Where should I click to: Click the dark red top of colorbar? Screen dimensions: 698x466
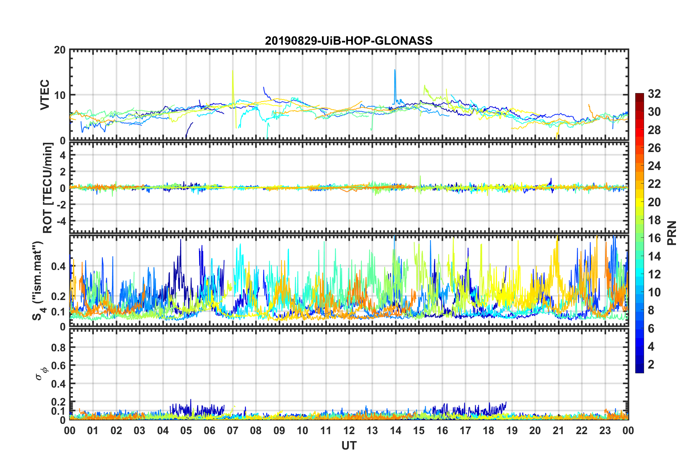tap(639, 96)
